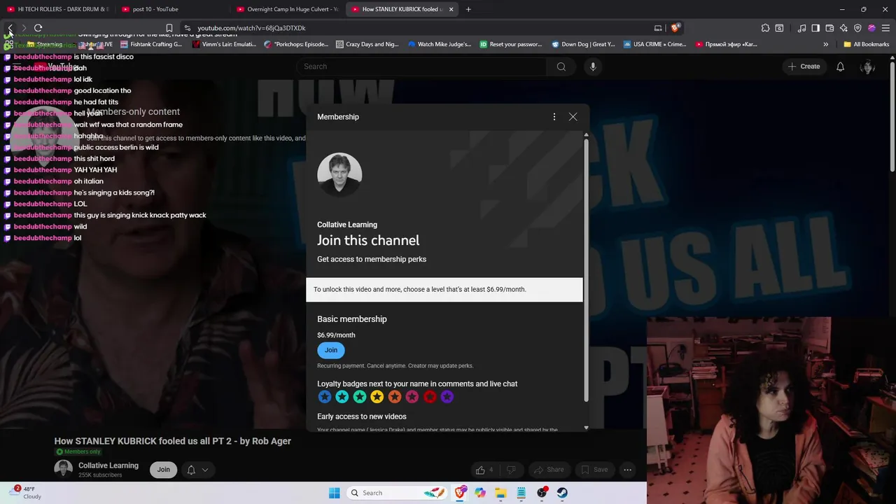
Task: Open the browser main hamburger menu
Action: 885,28
